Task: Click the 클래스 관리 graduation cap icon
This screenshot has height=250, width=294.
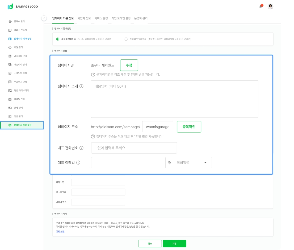Action: pos(10,21)
